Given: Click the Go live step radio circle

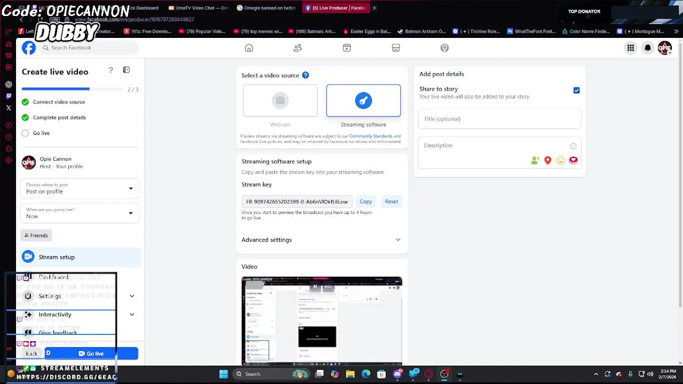Looking at the screenshot, I should click(x=25, y=133).
